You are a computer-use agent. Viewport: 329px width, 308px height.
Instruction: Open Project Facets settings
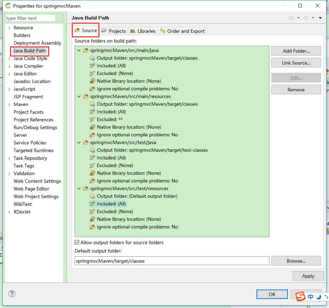pyautogui.click(x=29, y=112)
